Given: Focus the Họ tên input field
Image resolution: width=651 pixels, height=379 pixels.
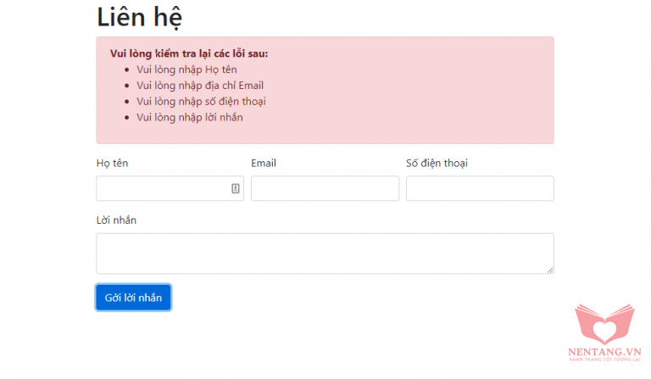Looking at the screenshot, I should [x=161, y=188].
